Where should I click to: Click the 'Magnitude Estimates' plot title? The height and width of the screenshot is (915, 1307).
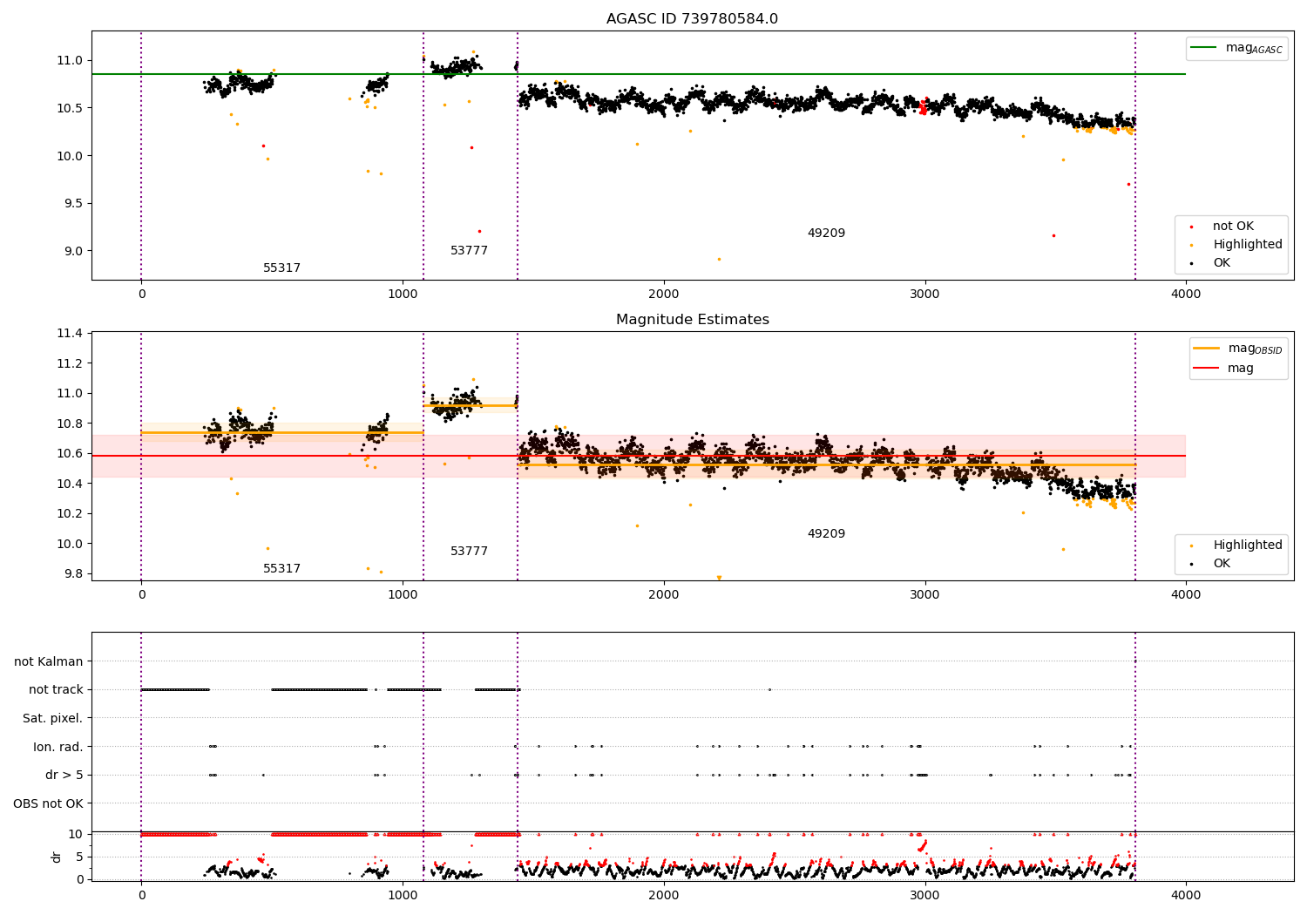(692, 320)
